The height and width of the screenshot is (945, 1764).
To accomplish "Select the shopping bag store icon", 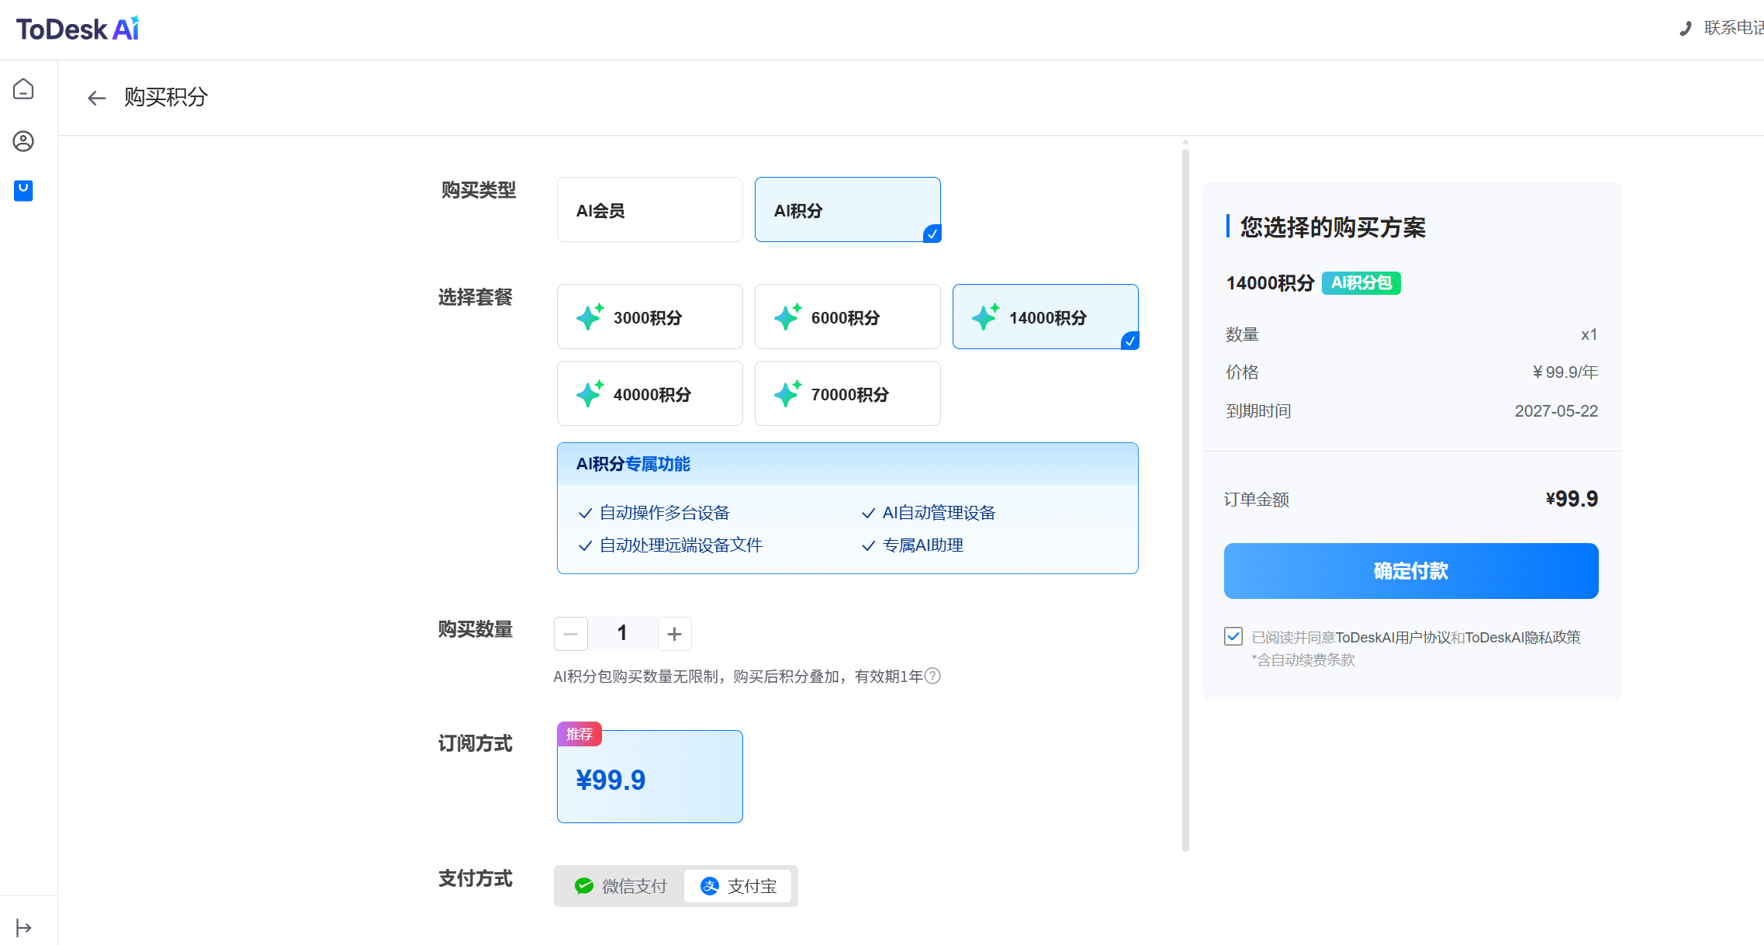I will pyautogui.click(x=23, y=191).
